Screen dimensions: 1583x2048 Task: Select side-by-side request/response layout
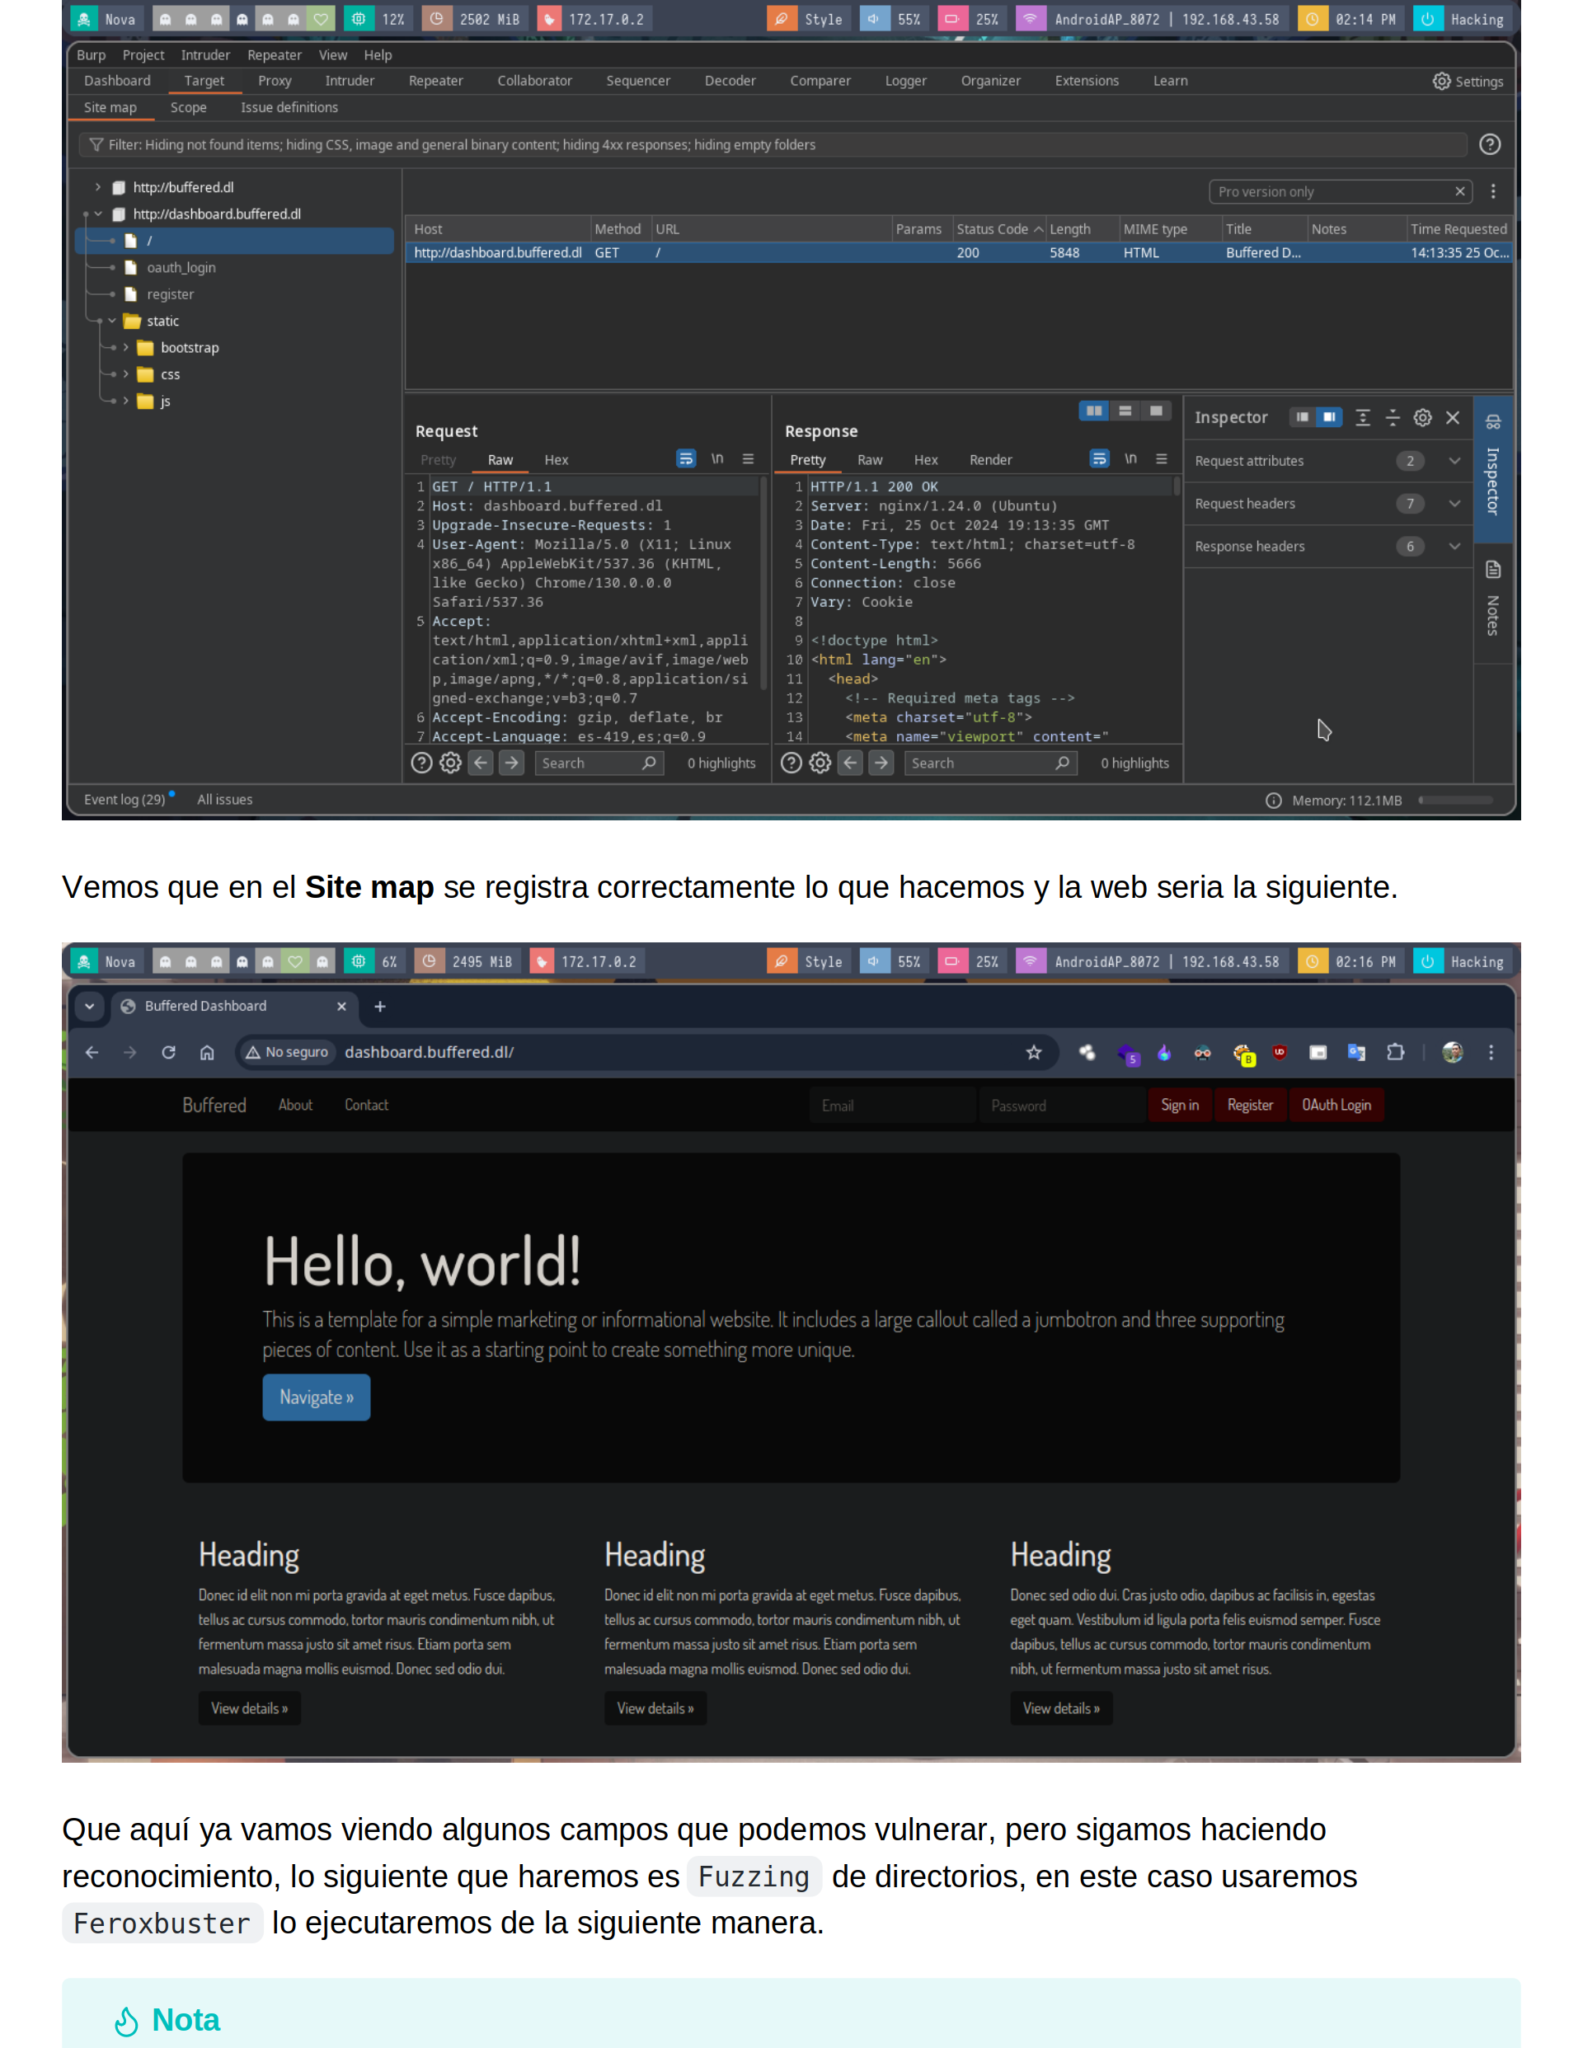(1093, 411)
